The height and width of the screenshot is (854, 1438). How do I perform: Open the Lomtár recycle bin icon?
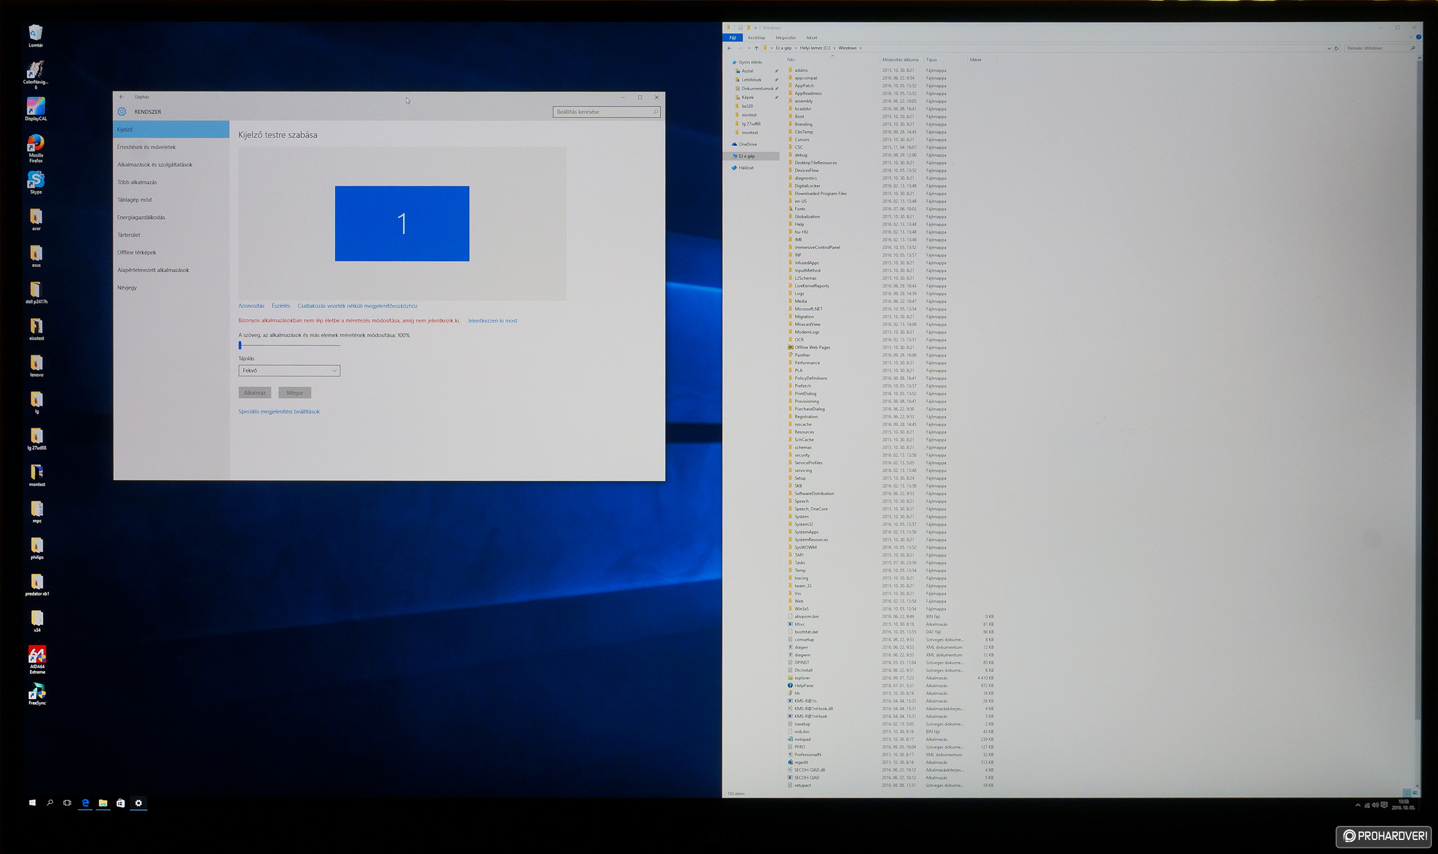(35, 36)
